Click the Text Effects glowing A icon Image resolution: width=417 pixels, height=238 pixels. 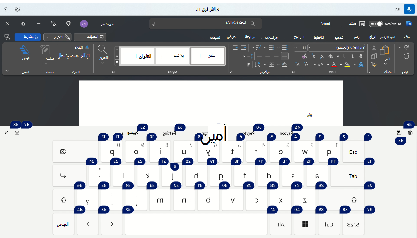click(361, 64)
